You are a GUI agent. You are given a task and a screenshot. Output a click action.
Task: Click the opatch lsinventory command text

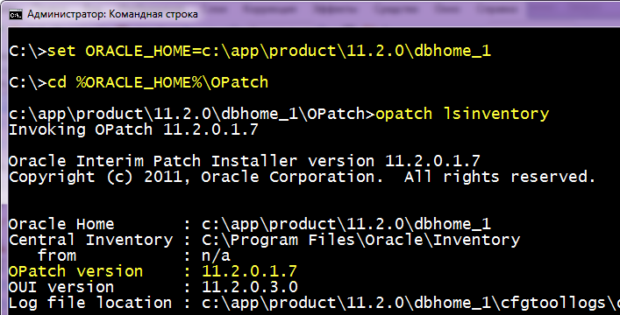(x=462, y=114)
